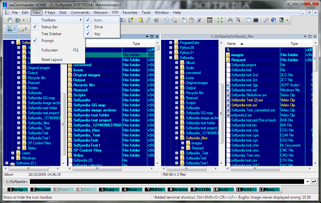This screenshot has width=321, height=203.
Task: Click the help question mark icon
Action: (x=273, y=20)
